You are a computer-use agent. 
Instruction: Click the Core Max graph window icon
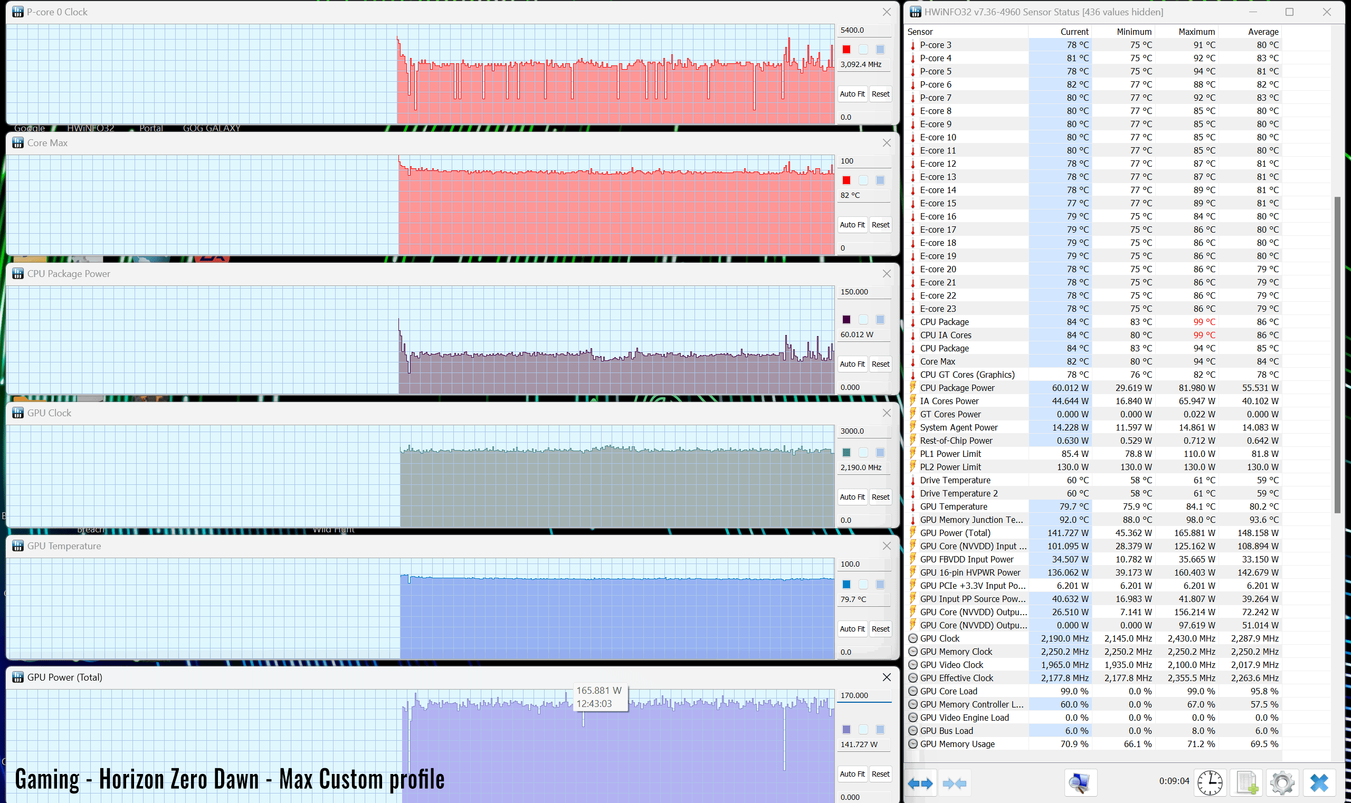18,143
